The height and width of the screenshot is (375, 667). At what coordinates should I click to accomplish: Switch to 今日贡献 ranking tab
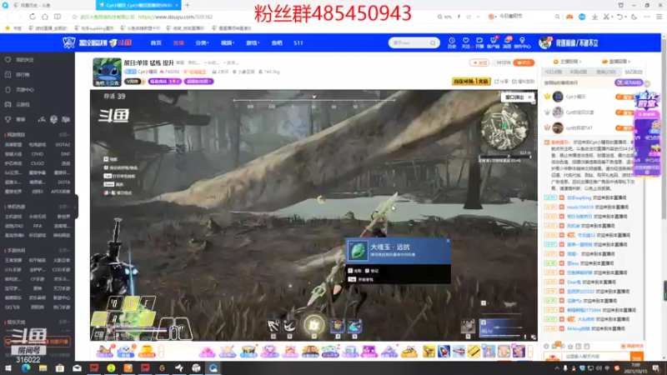pyautogui.click(x=554, y=72)
